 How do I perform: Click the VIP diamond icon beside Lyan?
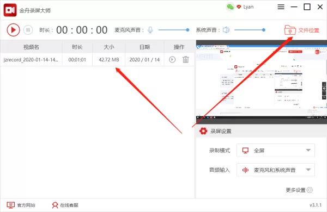coord(239,7)
